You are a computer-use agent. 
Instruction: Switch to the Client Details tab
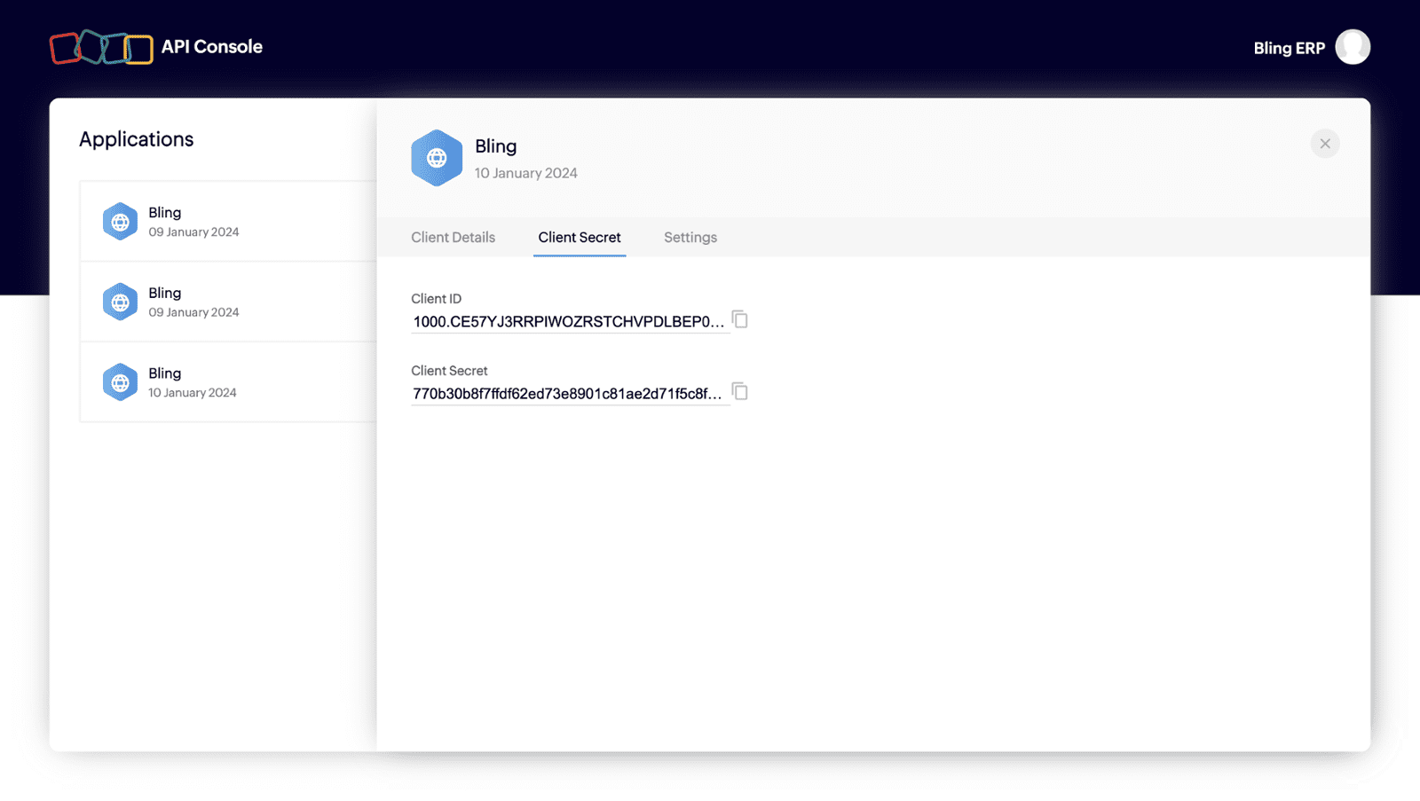point(453,238)
